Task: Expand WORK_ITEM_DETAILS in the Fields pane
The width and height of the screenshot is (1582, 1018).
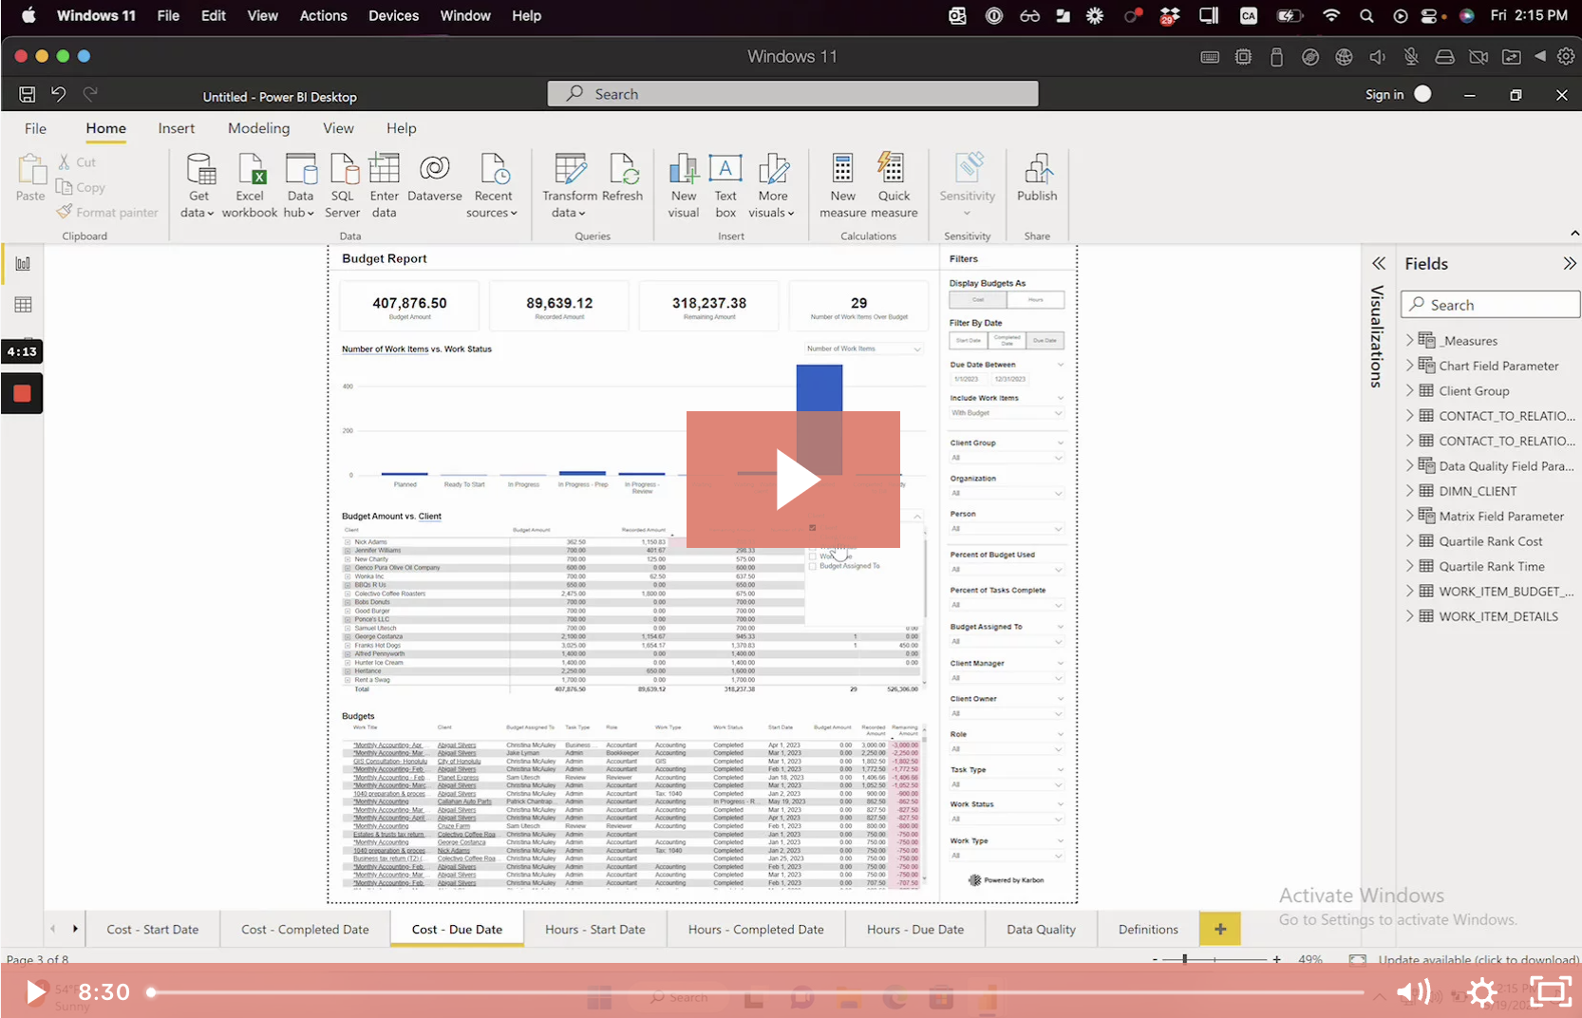Action: click(x=1410, y=616)
